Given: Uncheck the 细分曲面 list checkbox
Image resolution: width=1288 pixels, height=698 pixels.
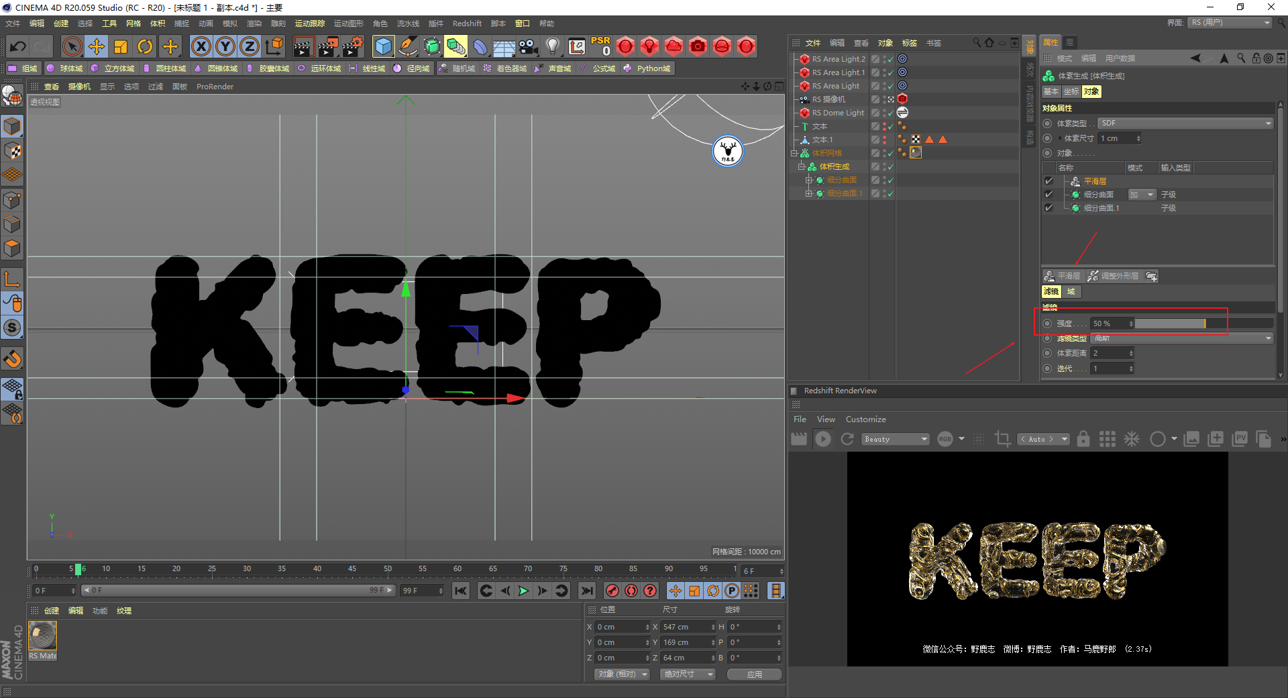Looking at the screenshot, I should [x=1049, y=195].
